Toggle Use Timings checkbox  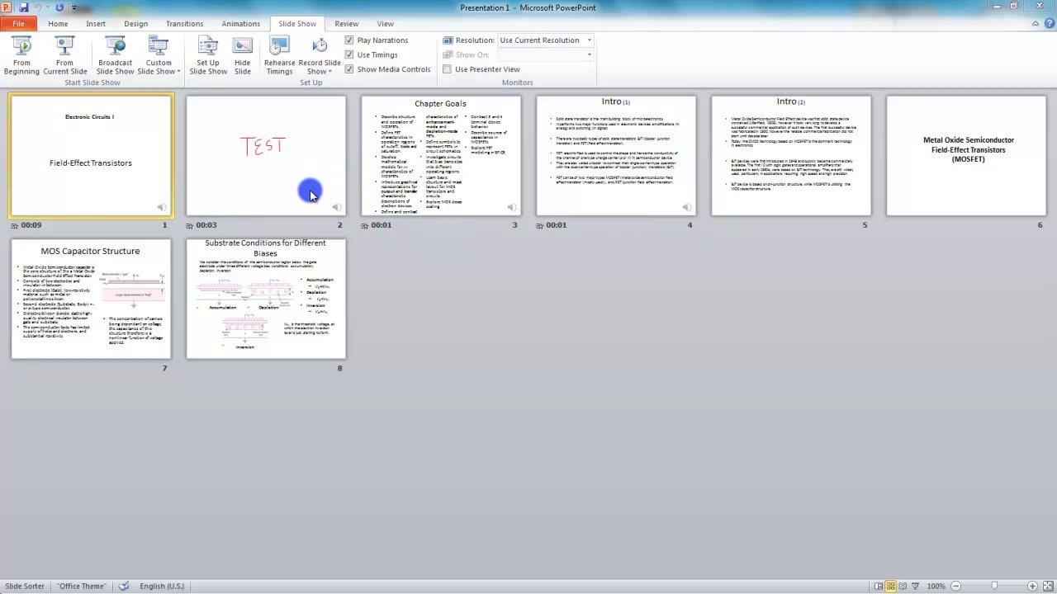coord(349,54)
